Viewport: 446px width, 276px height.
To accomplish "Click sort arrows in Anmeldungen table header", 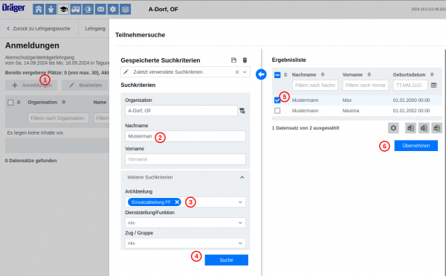I will click(19, 102).
